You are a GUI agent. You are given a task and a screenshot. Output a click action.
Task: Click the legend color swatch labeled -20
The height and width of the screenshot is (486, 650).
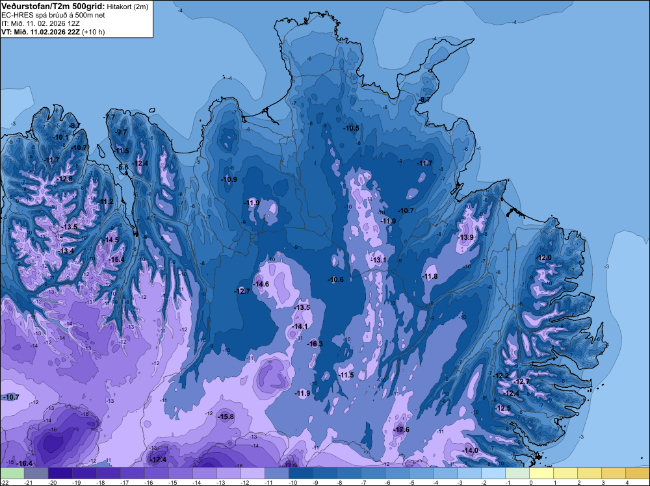60,473
